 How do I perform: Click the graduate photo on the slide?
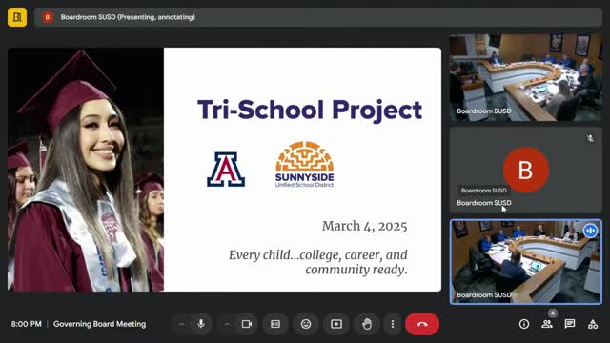[x=86, y=170]
